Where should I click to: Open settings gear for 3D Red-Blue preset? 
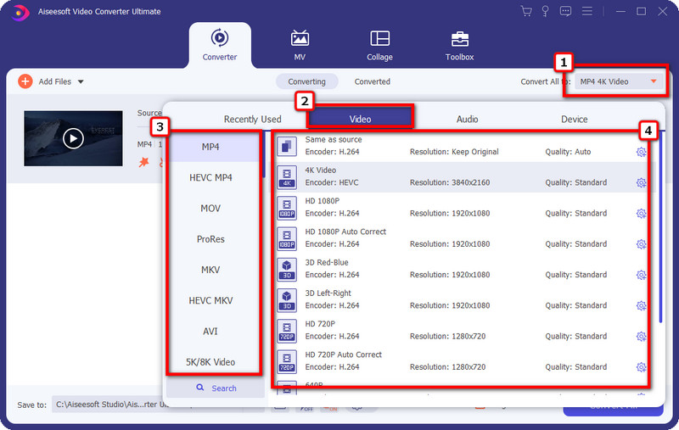tap(641, 275)
